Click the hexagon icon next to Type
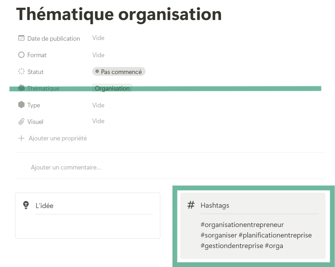 pyautogui.click(x=21, y=105)
